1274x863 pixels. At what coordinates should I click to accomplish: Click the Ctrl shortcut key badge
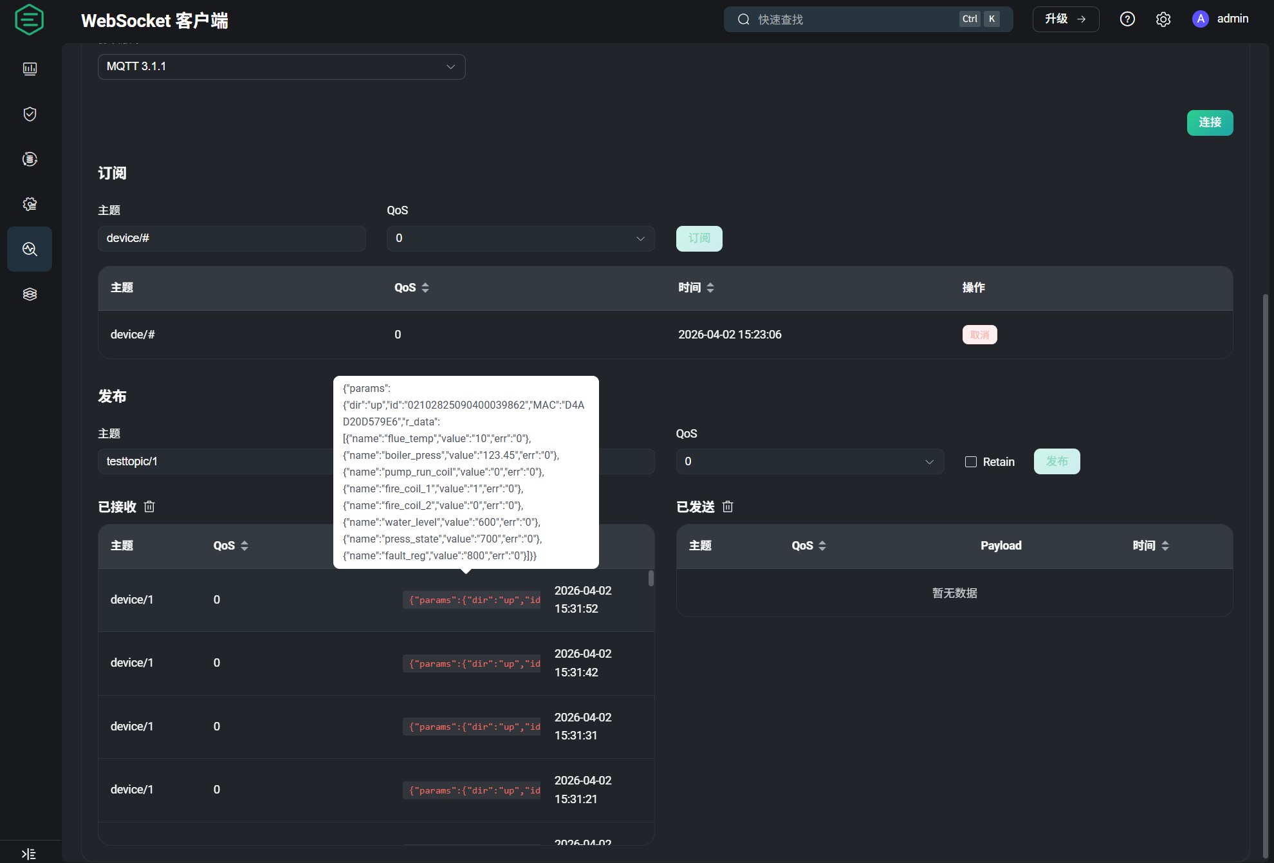coord(970,19)
